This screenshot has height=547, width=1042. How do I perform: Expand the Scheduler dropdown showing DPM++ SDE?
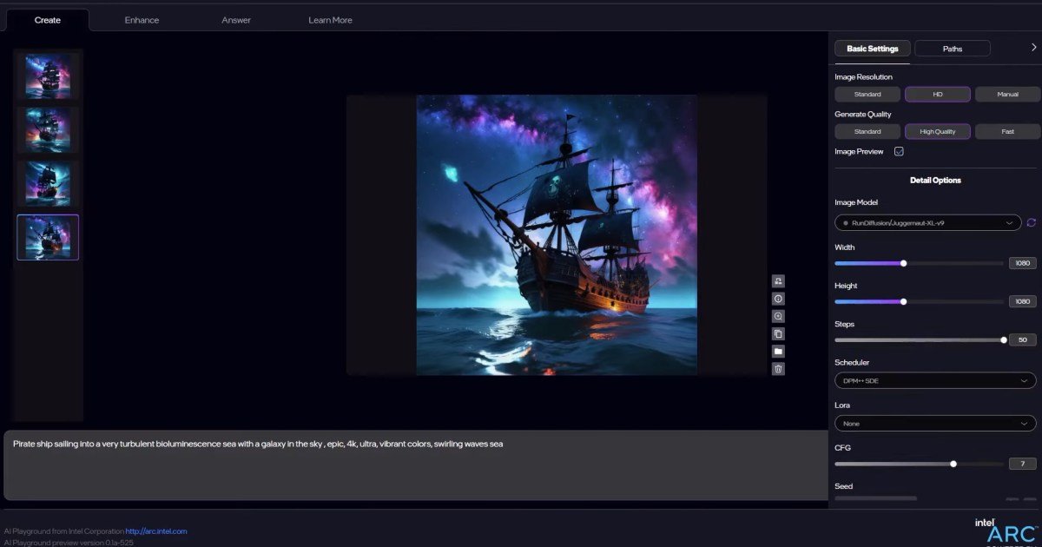[935, 380]
